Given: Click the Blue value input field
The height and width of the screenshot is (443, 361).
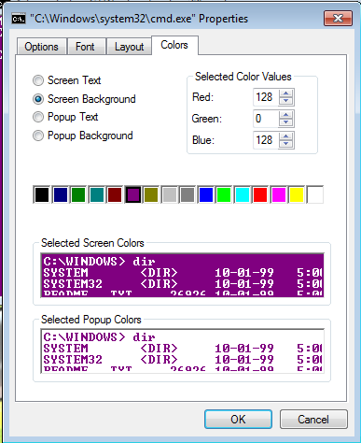Looking at the screenshot, I should [x=266, y=140].
